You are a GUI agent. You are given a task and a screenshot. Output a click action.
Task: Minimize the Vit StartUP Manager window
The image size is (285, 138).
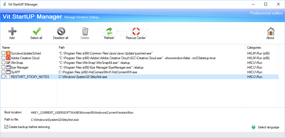tap(253, 4)
